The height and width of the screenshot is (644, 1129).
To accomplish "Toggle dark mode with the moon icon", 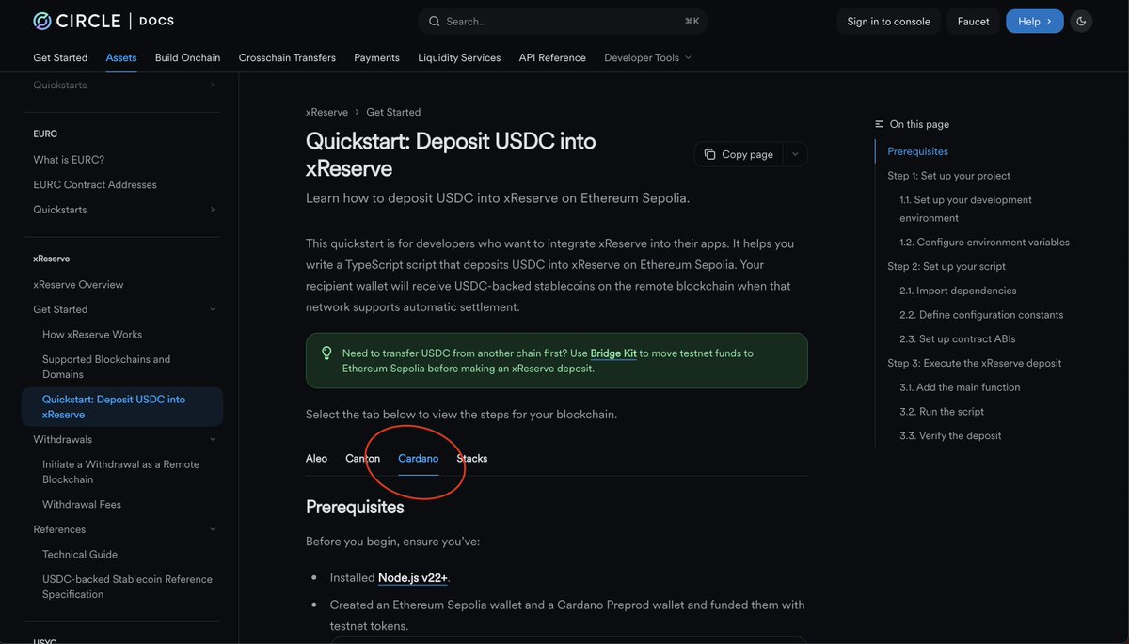I will pyautogui.click(x=1081, y=22).
